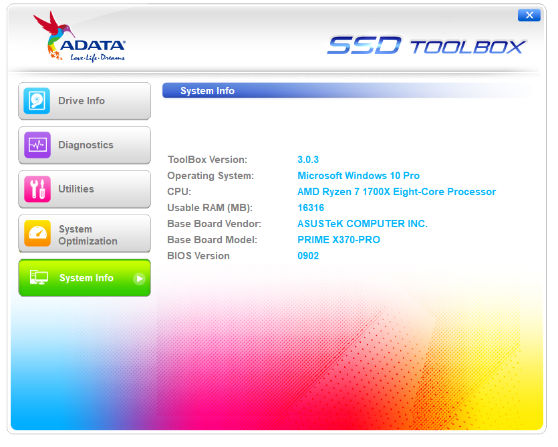Click the Utilities wrench and screwdriver icon
558x447 pixels.
[37, 189]
